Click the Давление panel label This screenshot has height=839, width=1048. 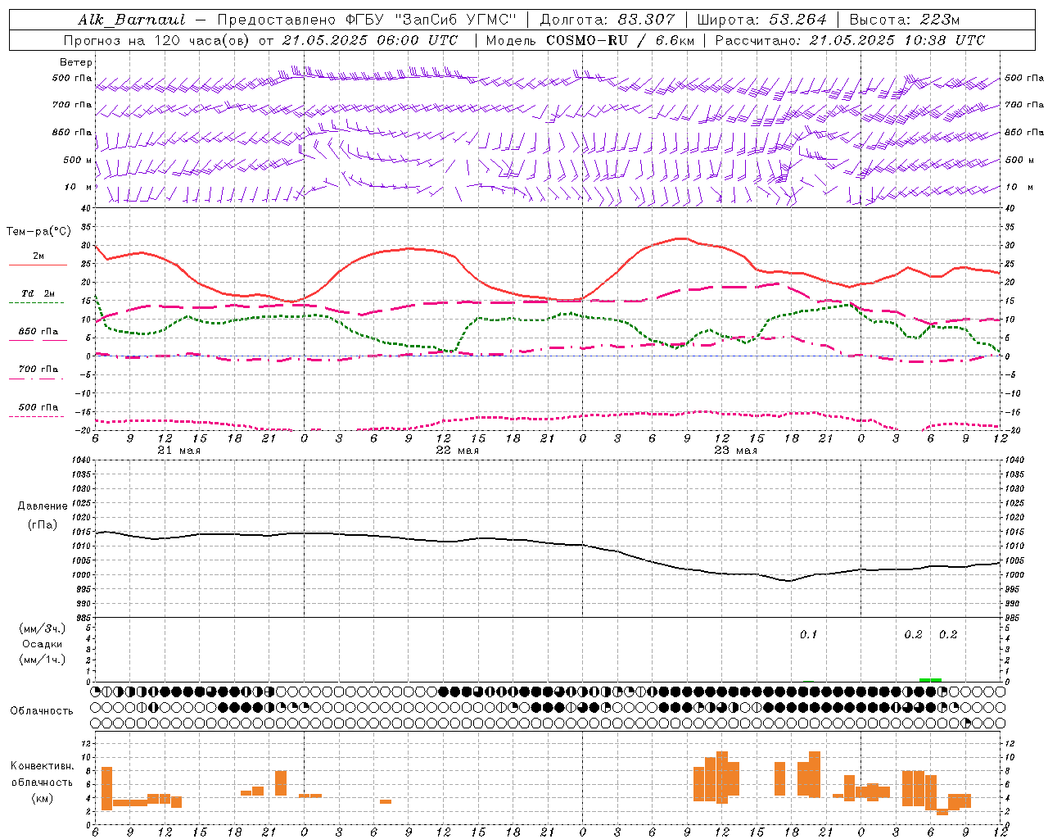(x=43, y=506)
